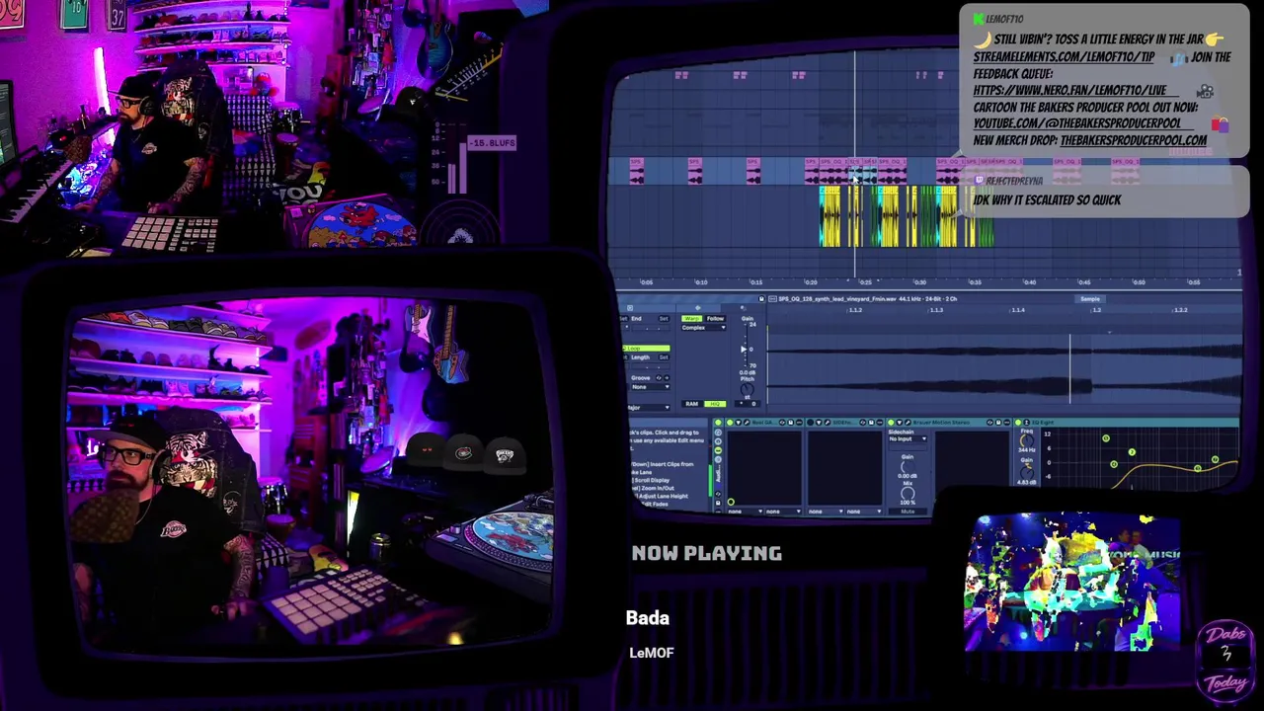
Task: Open wrench icon on SIDEho device
Action: (x=827, y=423)
